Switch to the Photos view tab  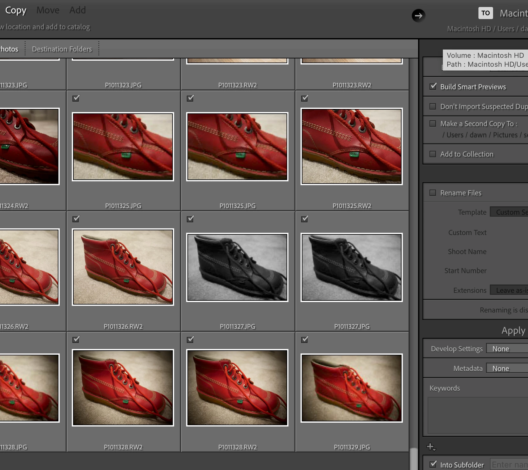(9, 49)
